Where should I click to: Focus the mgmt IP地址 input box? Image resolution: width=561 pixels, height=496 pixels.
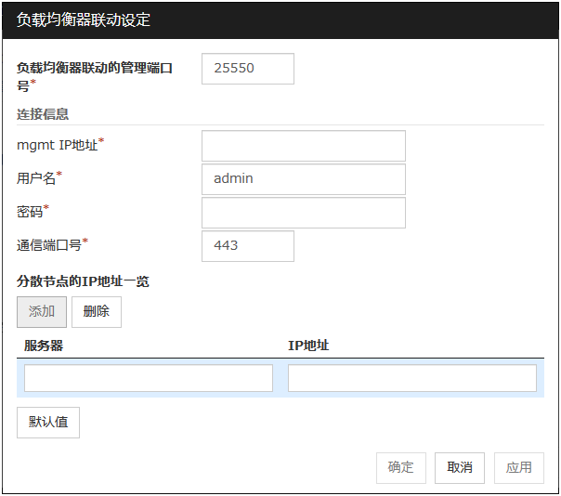point(303,146)
